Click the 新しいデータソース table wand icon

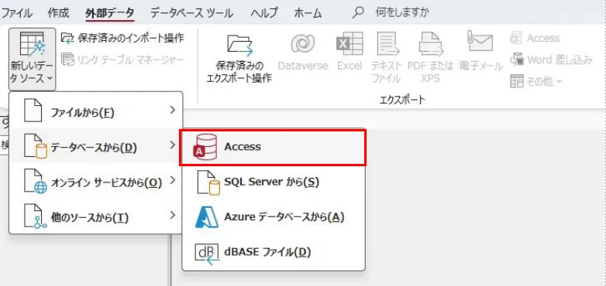[32, 43]
